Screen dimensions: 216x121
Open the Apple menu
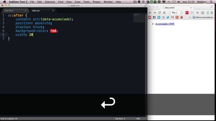click(x=4, y=2)
